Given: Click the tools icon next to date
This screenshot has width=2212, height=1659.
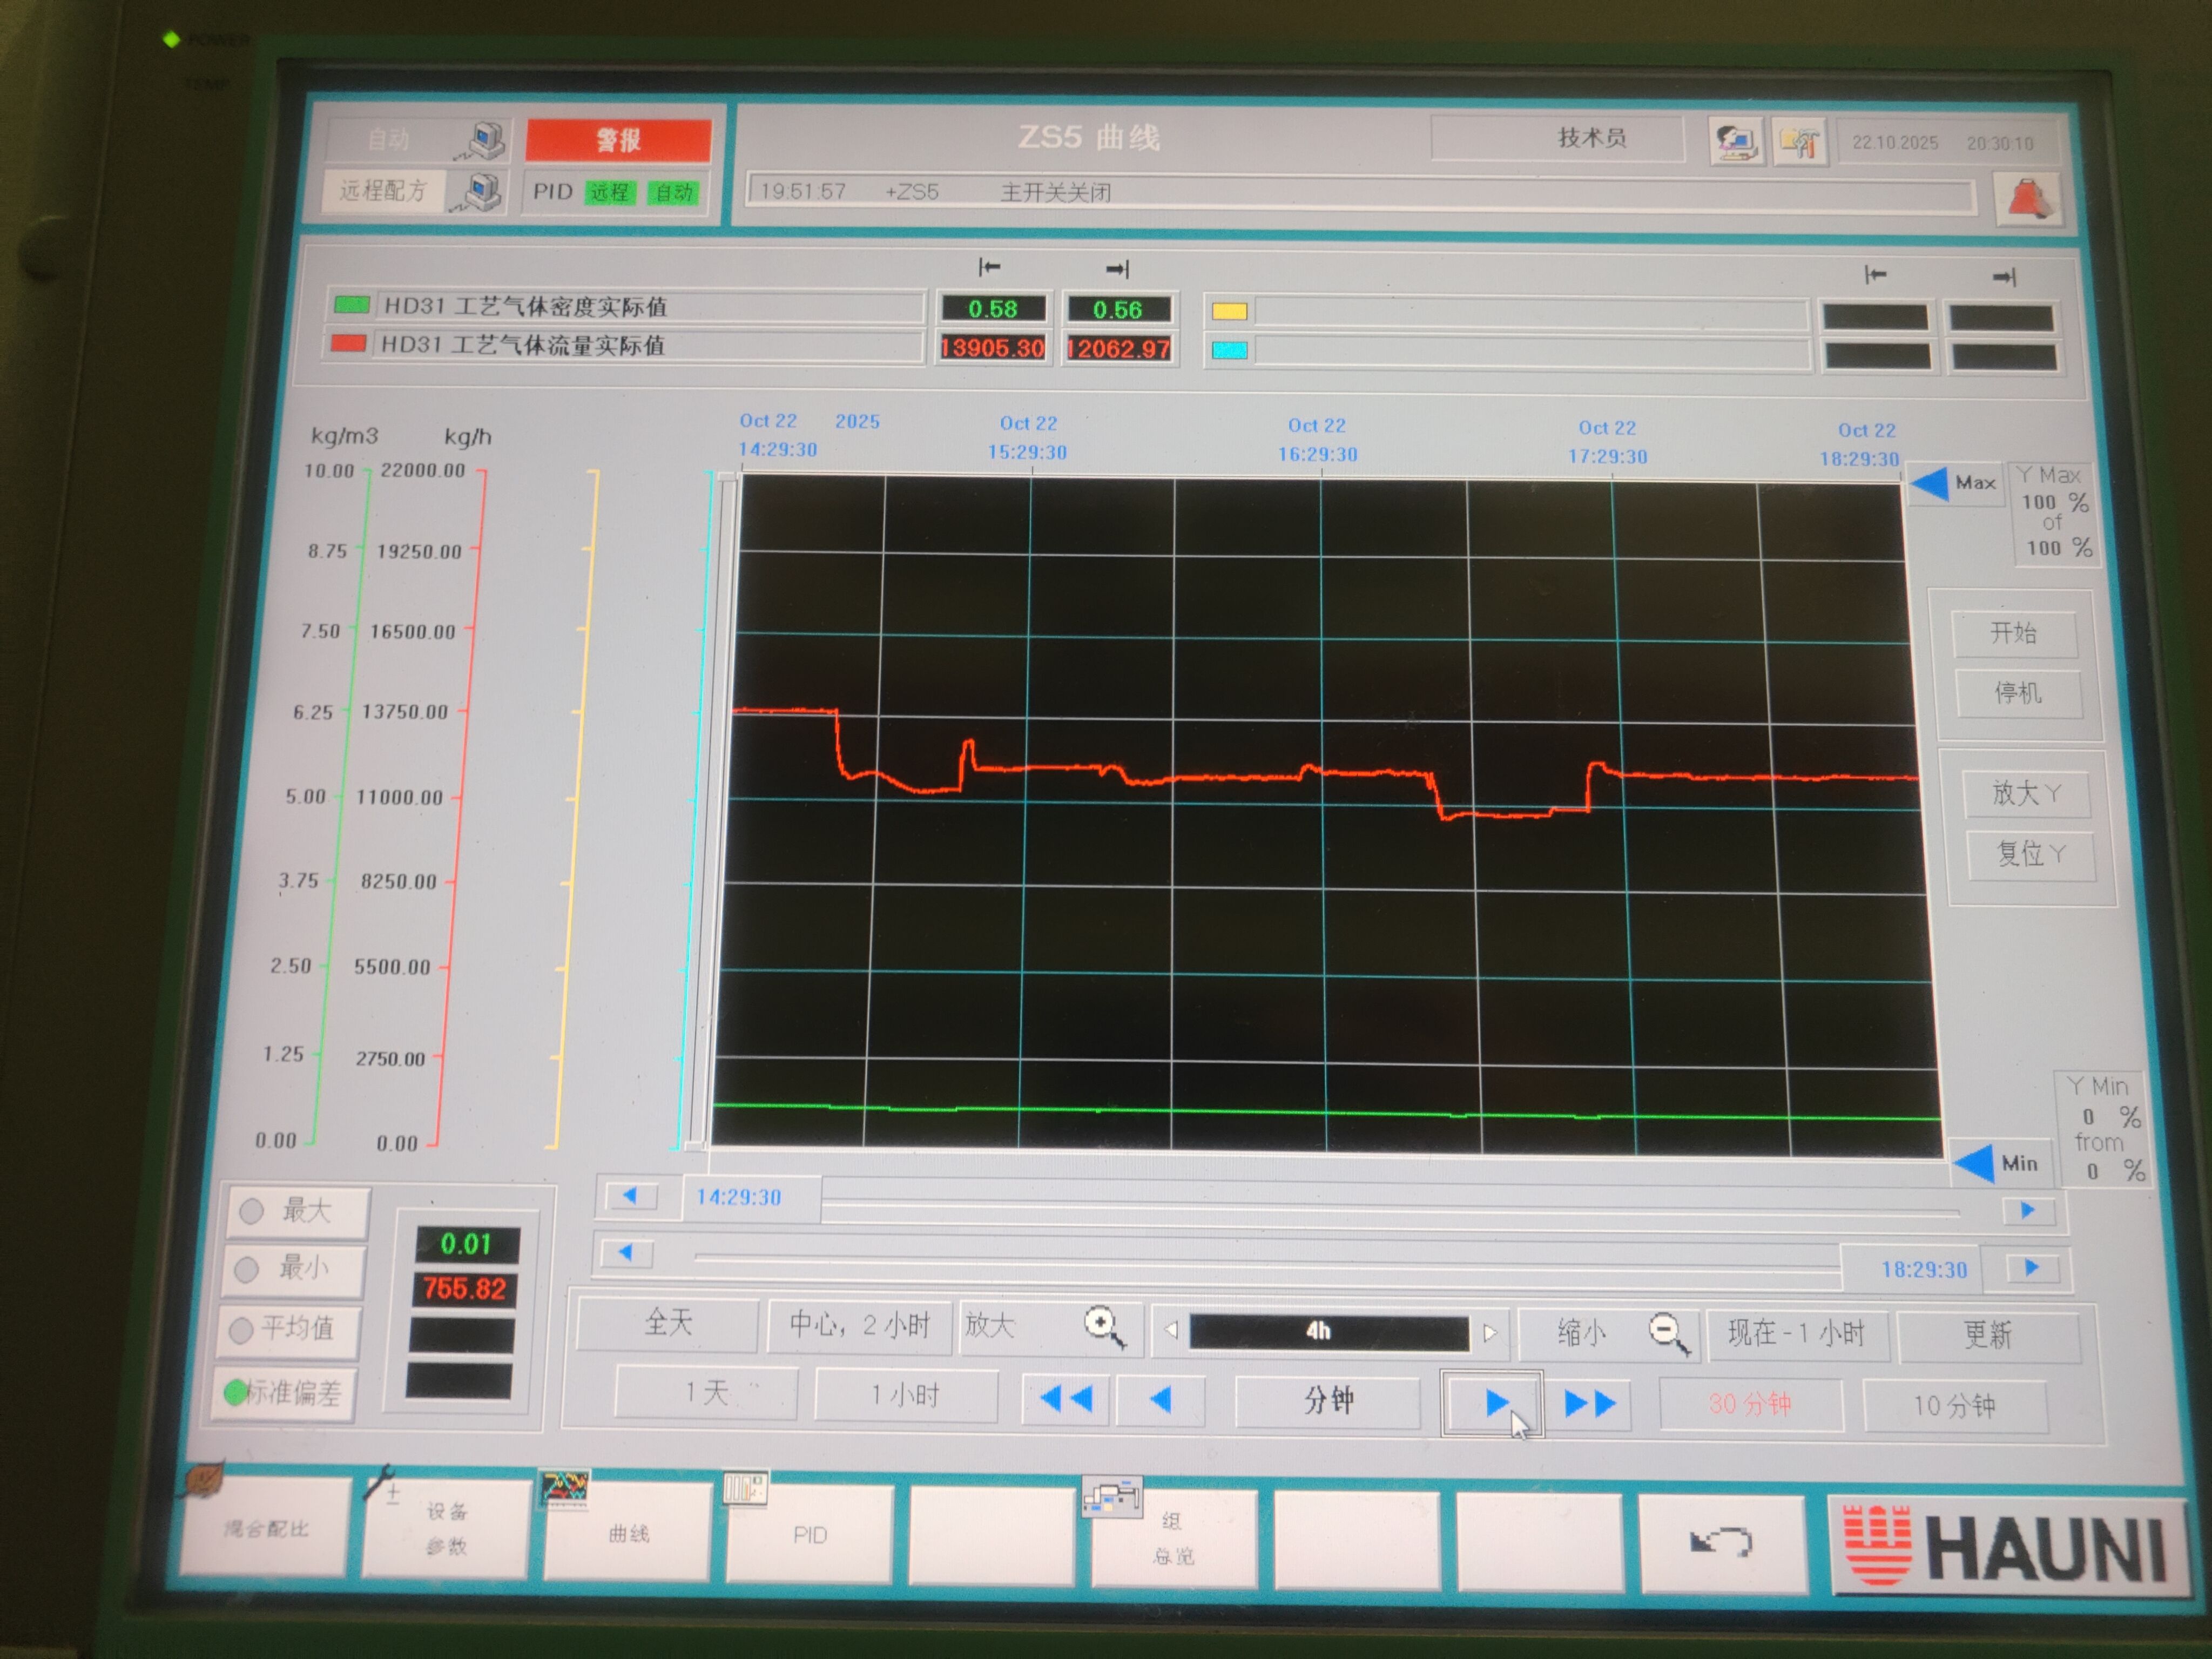Looking at the screenshot, I should 1799,143.
